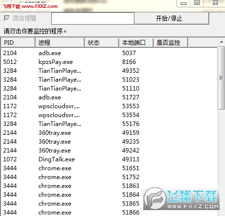Sort by the 进程 column header

pos(60,43)
